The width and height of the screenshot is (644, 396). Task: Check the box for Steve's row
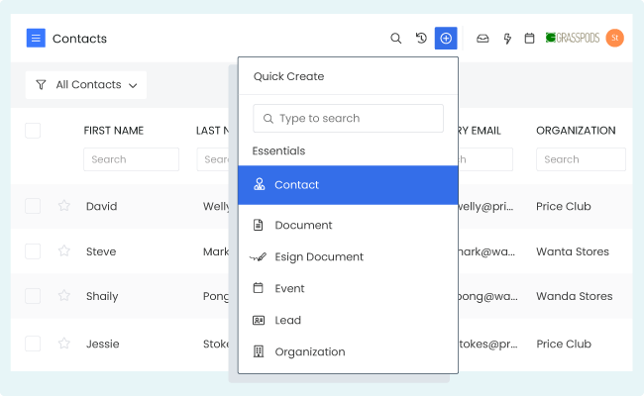(33, 251)
